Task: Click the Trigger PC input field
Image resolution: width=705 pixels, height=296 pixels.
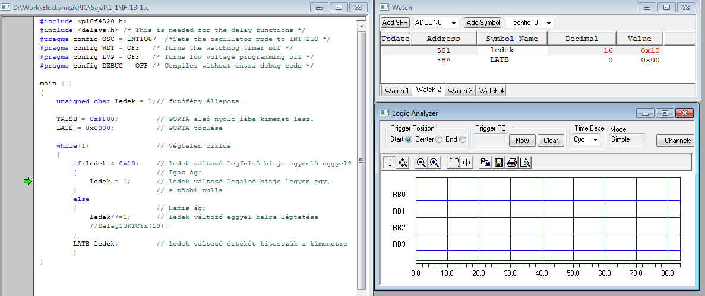Action: coord(491,140)
